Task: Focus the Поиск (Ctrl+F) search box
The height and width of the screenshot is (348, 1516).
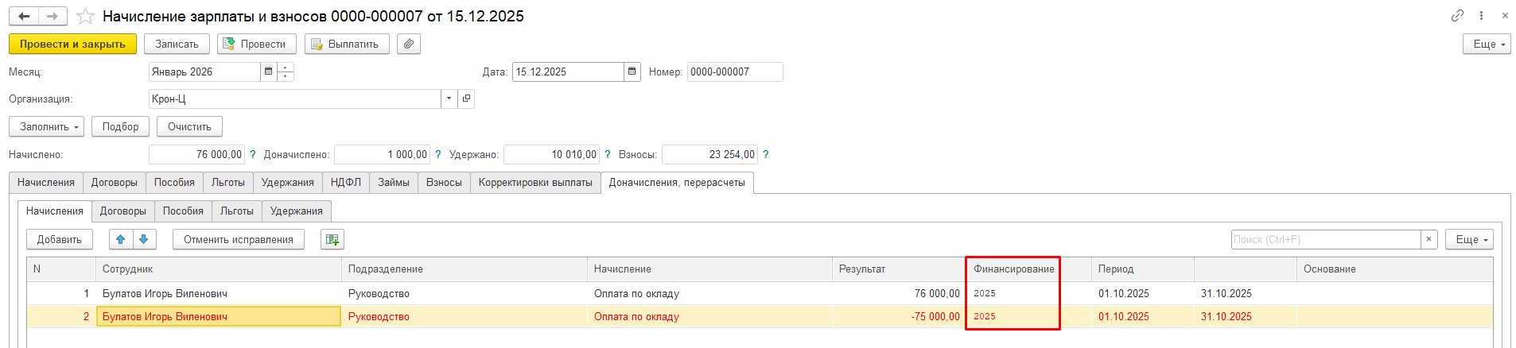Action: click(1326, 239)
